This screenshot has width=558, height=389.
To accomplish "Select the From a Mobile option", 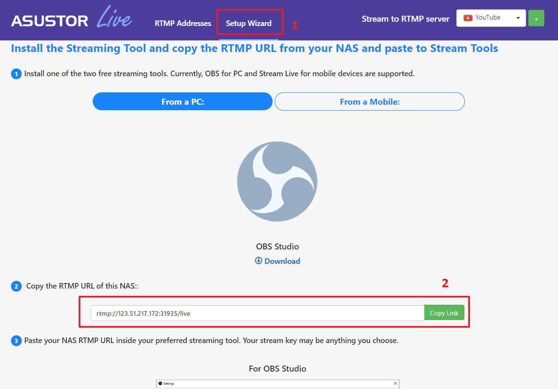I will [370, 102].
